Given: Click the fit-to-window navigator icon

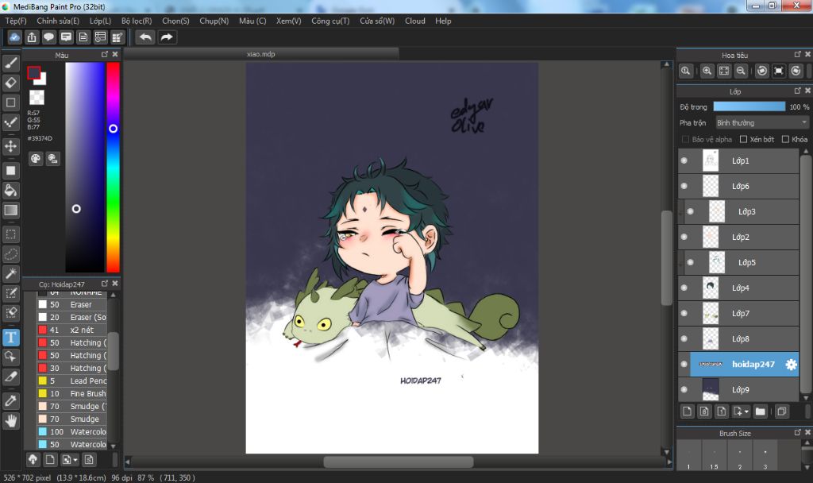Looking at the screenshot, I should click(x=724, y=71).
